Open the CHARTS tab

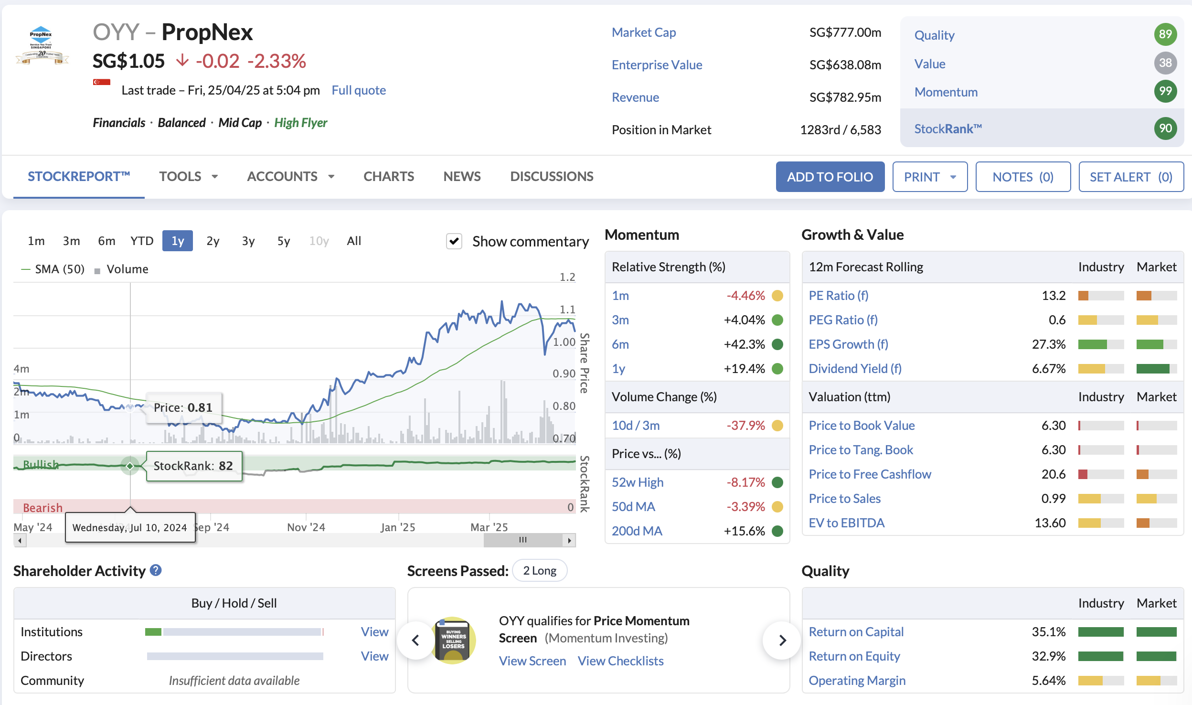coord(389,177)
